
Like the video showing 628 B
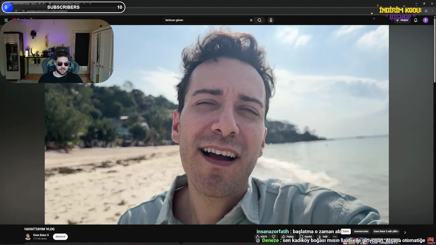click(261, 236)
